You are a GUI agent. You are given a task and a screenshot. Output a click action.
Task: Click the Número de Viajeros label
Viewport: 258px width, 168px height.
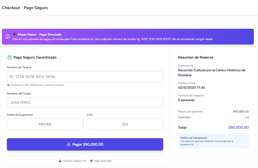(x=191, y=95)
